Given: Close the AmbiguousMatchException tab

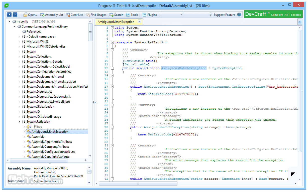Looking at the screenshot, I should click(x=140, y=22).
